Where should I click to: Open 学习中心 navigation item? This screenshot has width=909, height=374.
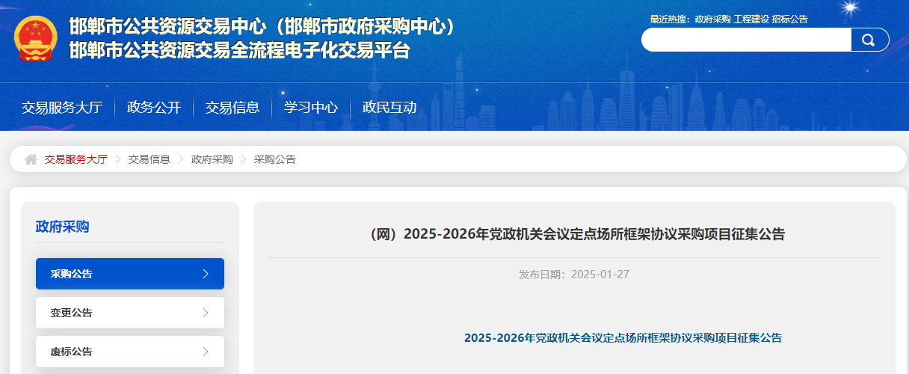click(x=311, y=107)
